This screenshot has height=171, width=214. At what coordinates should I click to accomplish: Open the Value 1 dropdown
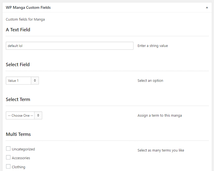click(x=22, y=80)
